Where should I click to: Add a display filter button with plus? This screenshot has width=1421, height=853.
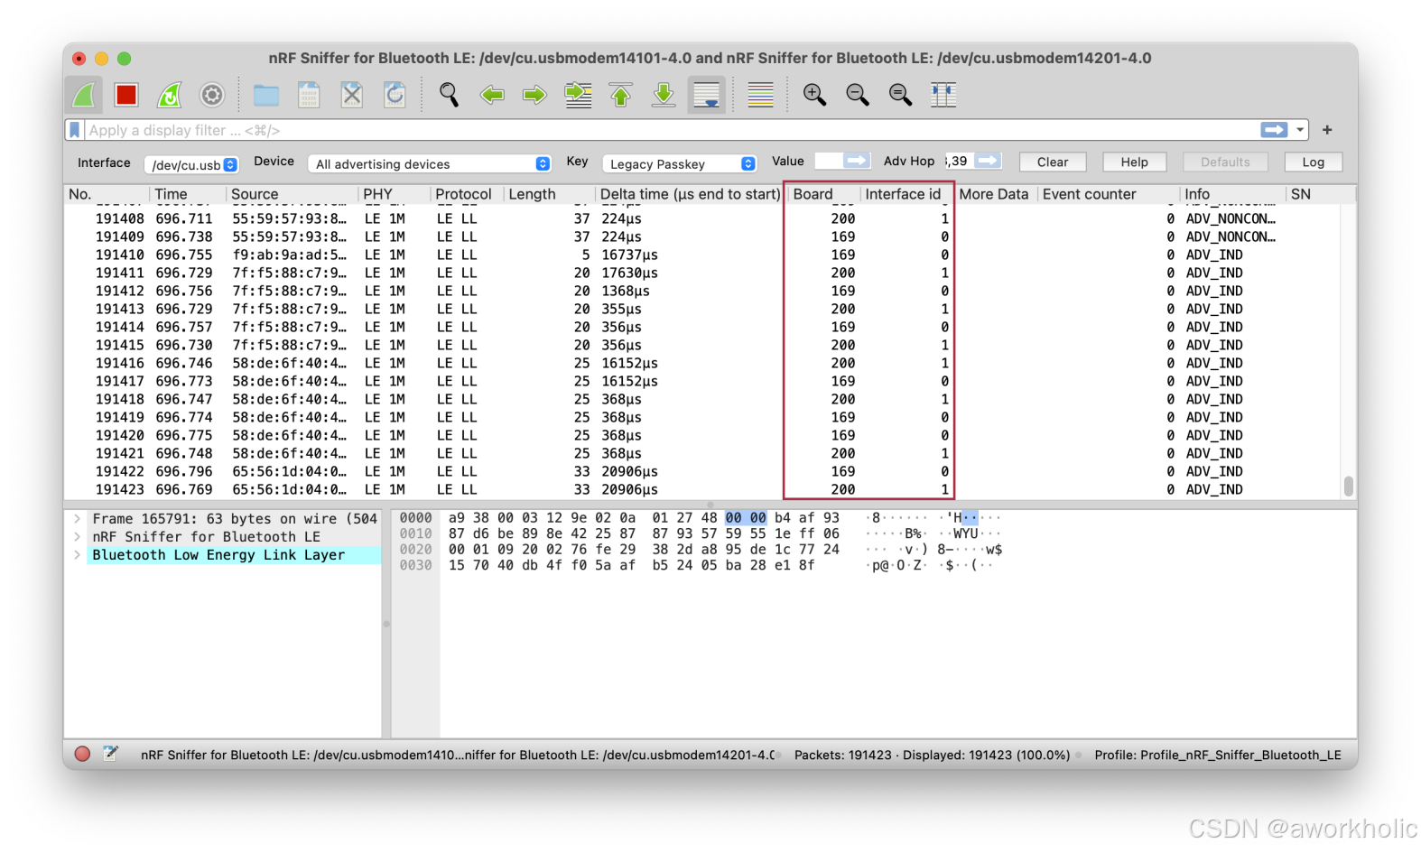click(1327, 130)
